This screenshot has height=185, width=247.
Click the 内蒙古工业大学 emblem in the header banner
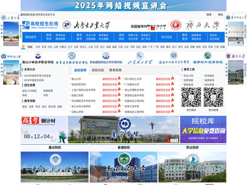tap(67, 25)
